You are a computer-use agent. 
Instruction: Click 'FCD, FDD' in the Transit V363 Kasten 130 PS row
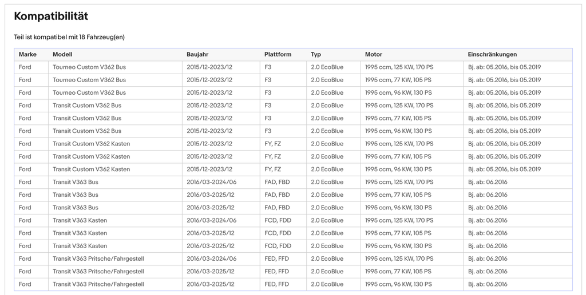click(278, 246)
